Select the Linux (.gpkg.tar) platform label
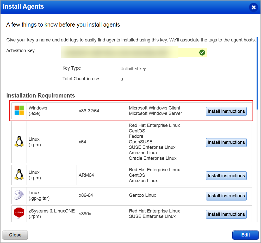 click(39, 195)
